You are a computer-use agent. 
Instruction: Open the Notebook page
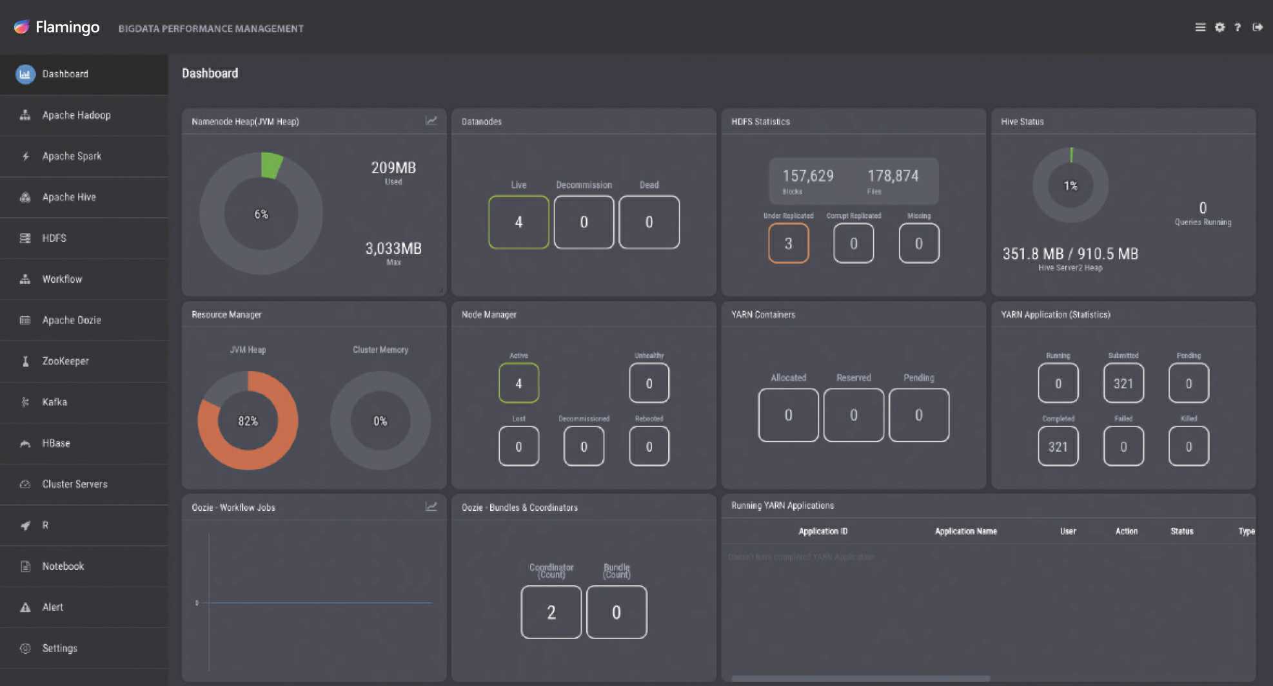pyautogui.click(x=63, y=566)
